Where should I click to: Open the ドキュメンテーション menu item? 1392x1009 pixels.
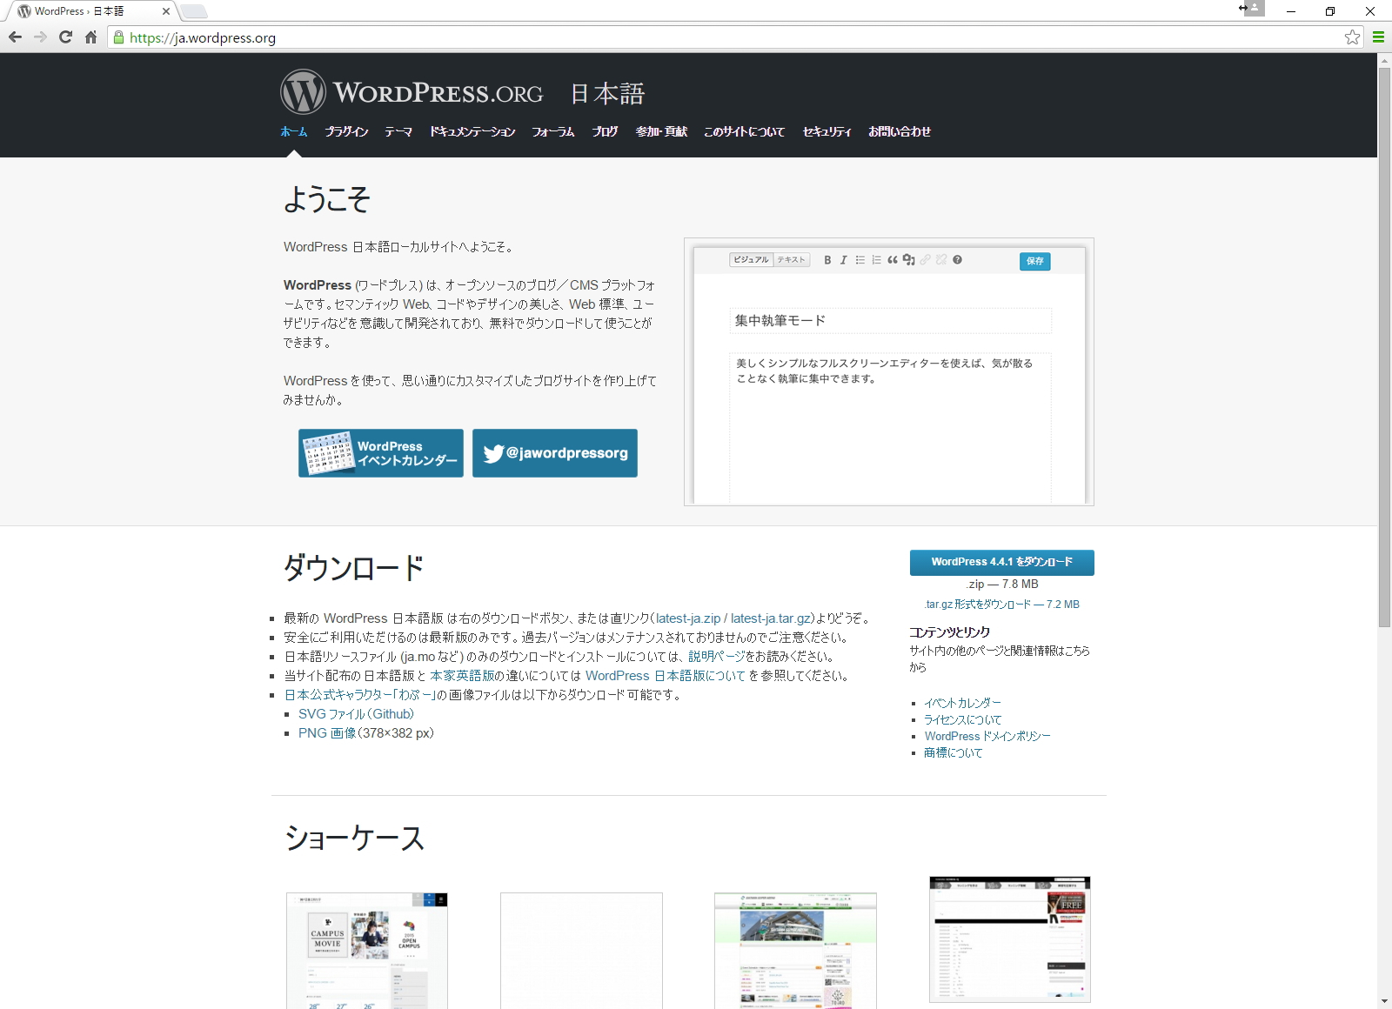[x=472, y=132]
